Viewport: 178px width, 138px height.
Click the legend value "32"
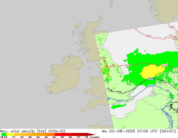(22, 137)
